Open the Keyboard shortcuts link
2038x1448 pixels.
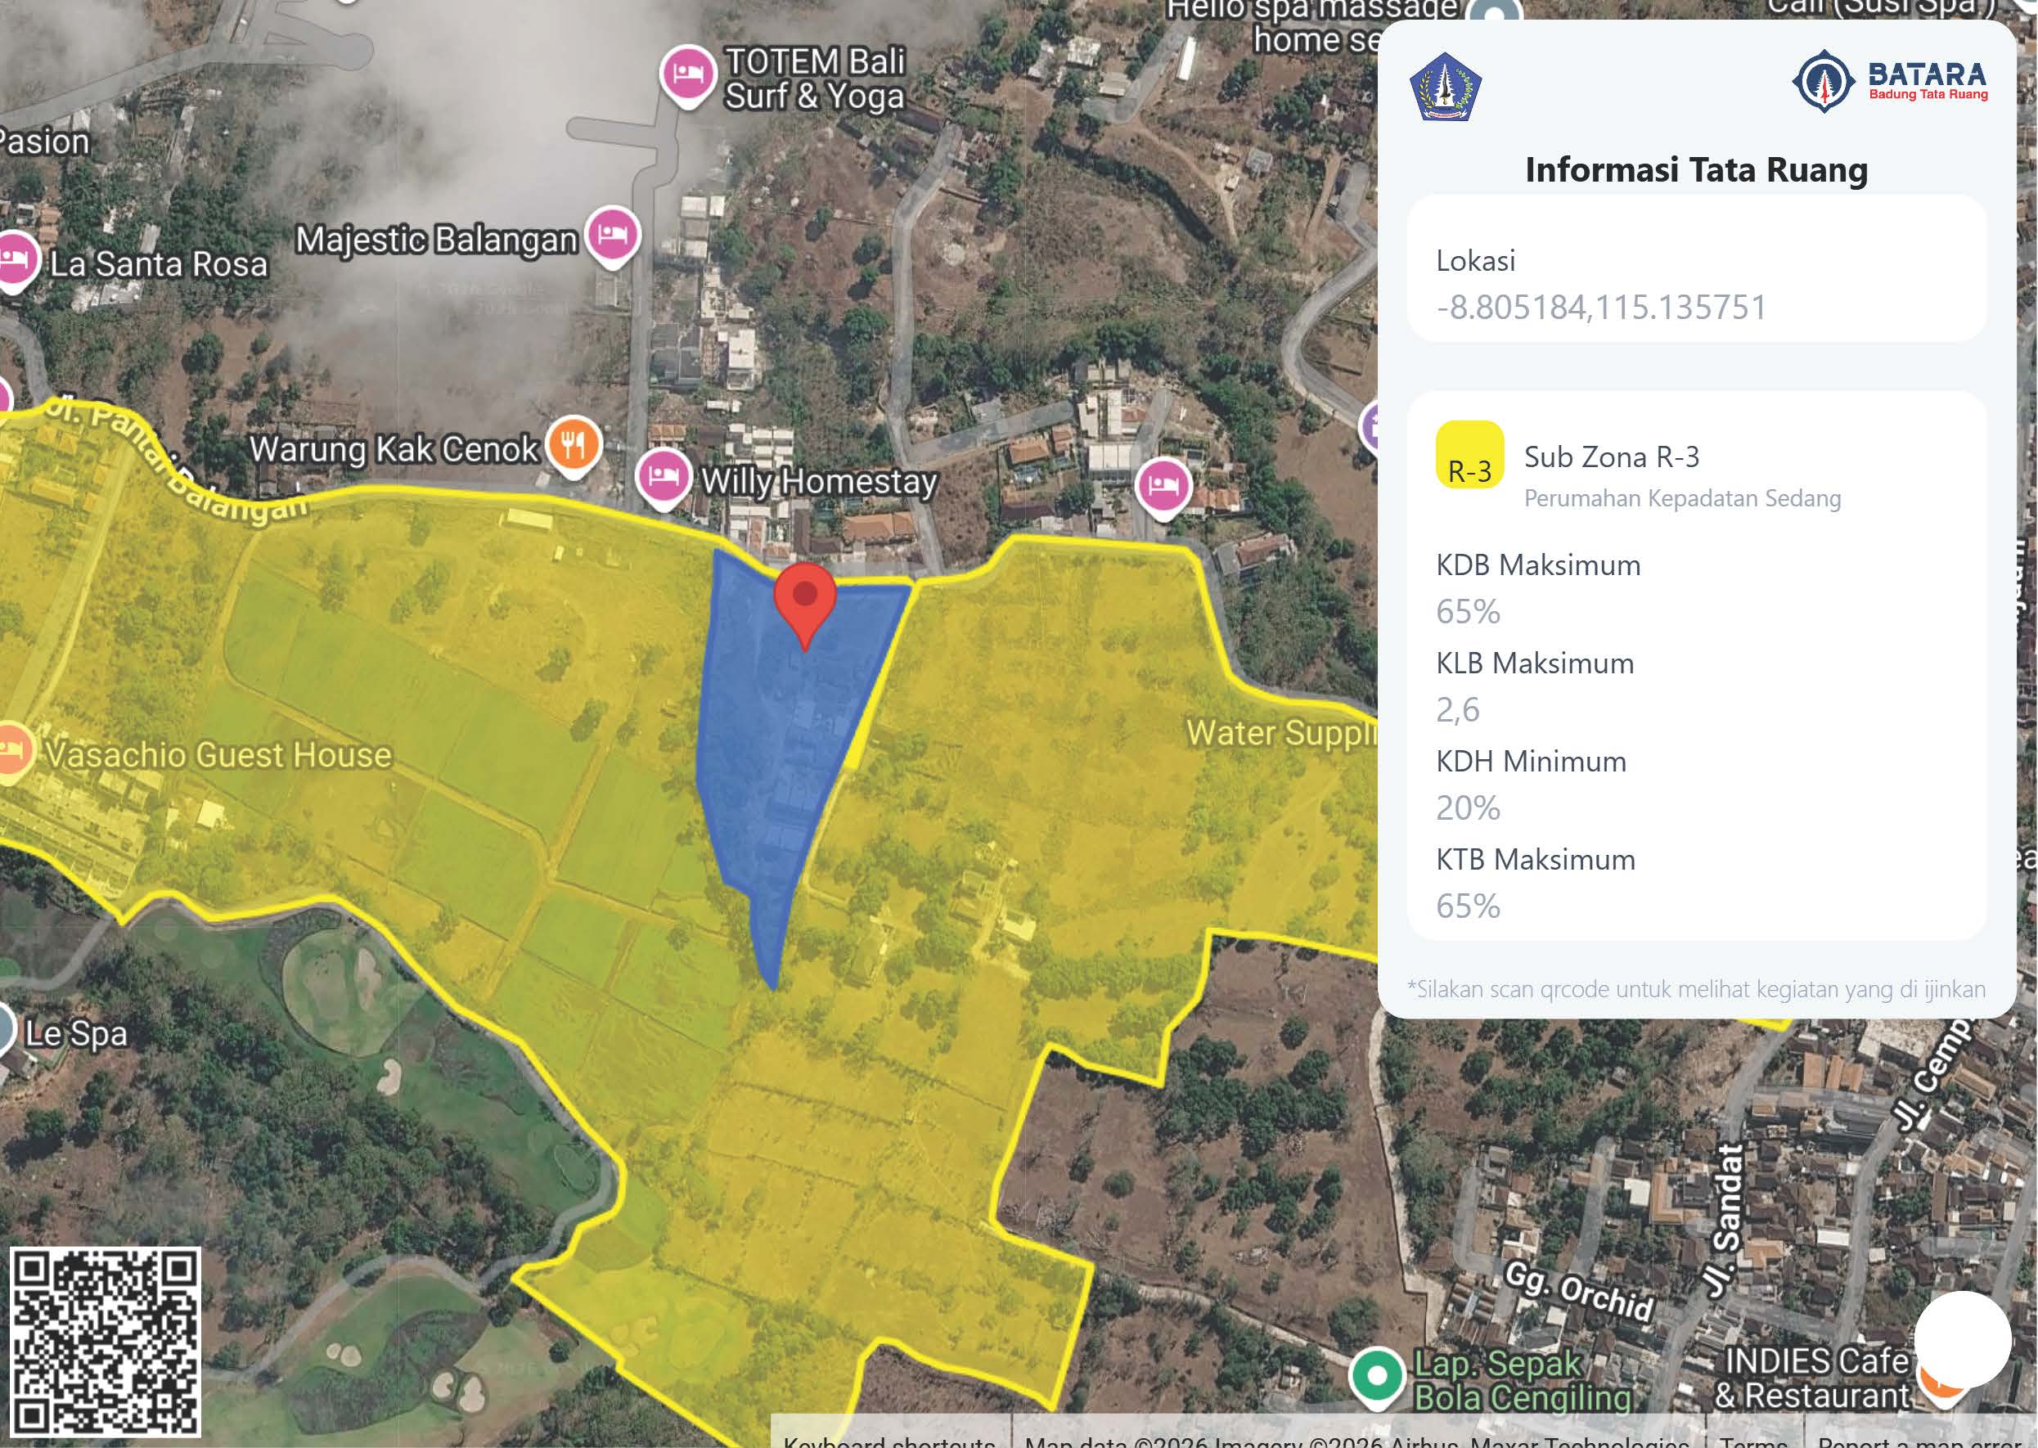point(889,1439)
